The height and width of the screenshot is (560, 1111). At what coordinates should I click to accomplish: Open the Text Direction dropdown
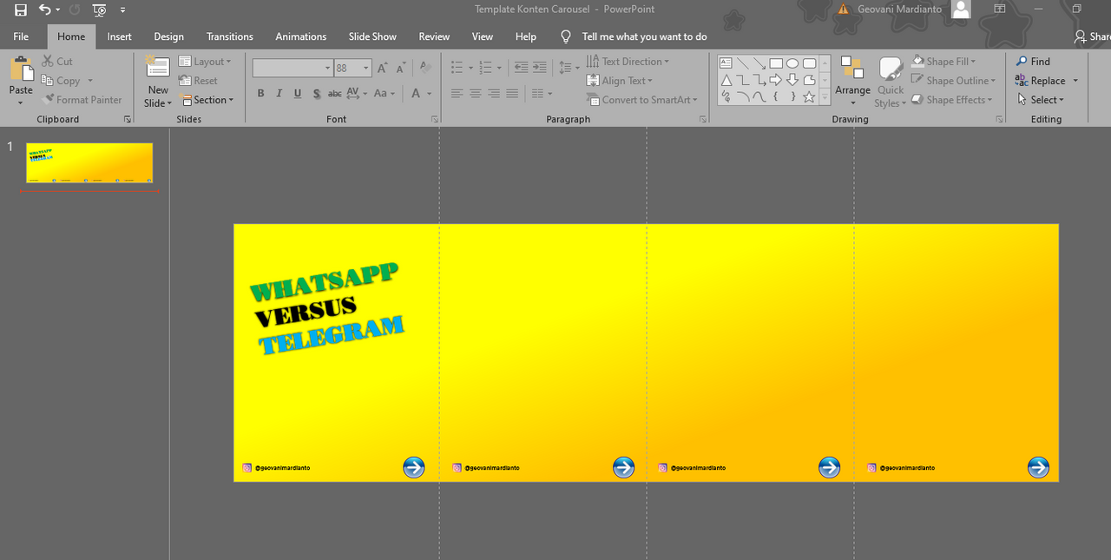[x=628, y=62]
